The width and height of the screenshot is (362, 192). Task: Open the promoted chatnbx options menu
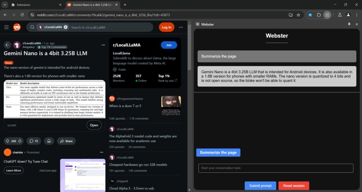[102, 153]
